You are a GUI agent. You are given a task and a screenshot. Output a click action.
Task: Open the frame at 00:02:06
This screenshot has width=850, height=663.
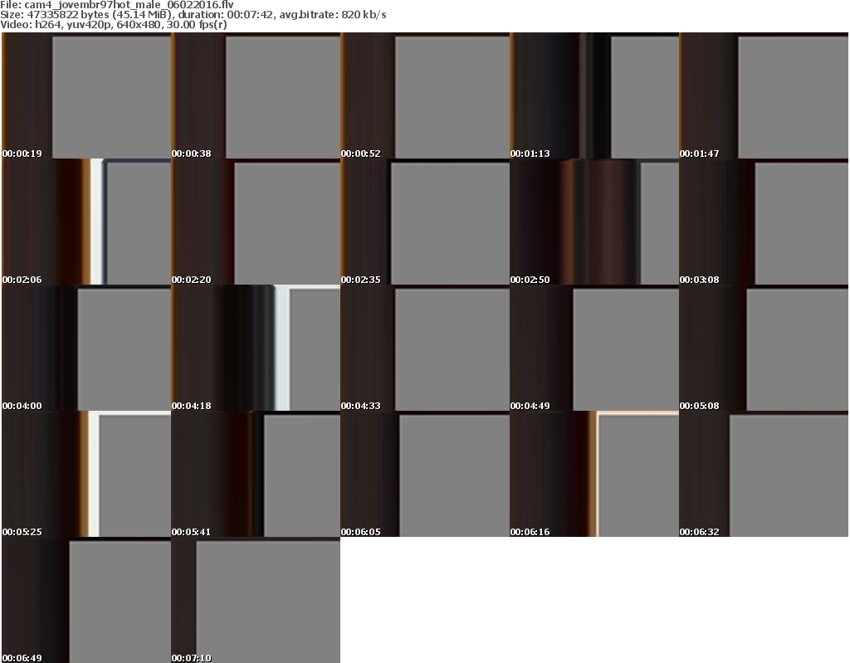point(86,222)
